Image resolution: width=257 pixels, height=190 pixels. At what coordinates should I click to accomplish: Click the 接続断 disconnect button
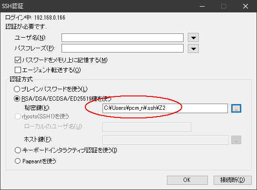click(232, 180)
